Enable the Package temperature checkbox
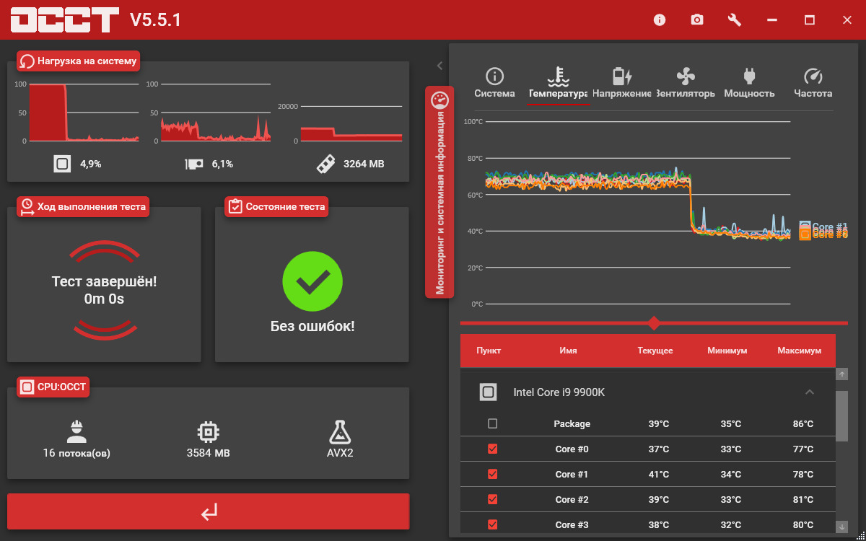 pos(492,423)
